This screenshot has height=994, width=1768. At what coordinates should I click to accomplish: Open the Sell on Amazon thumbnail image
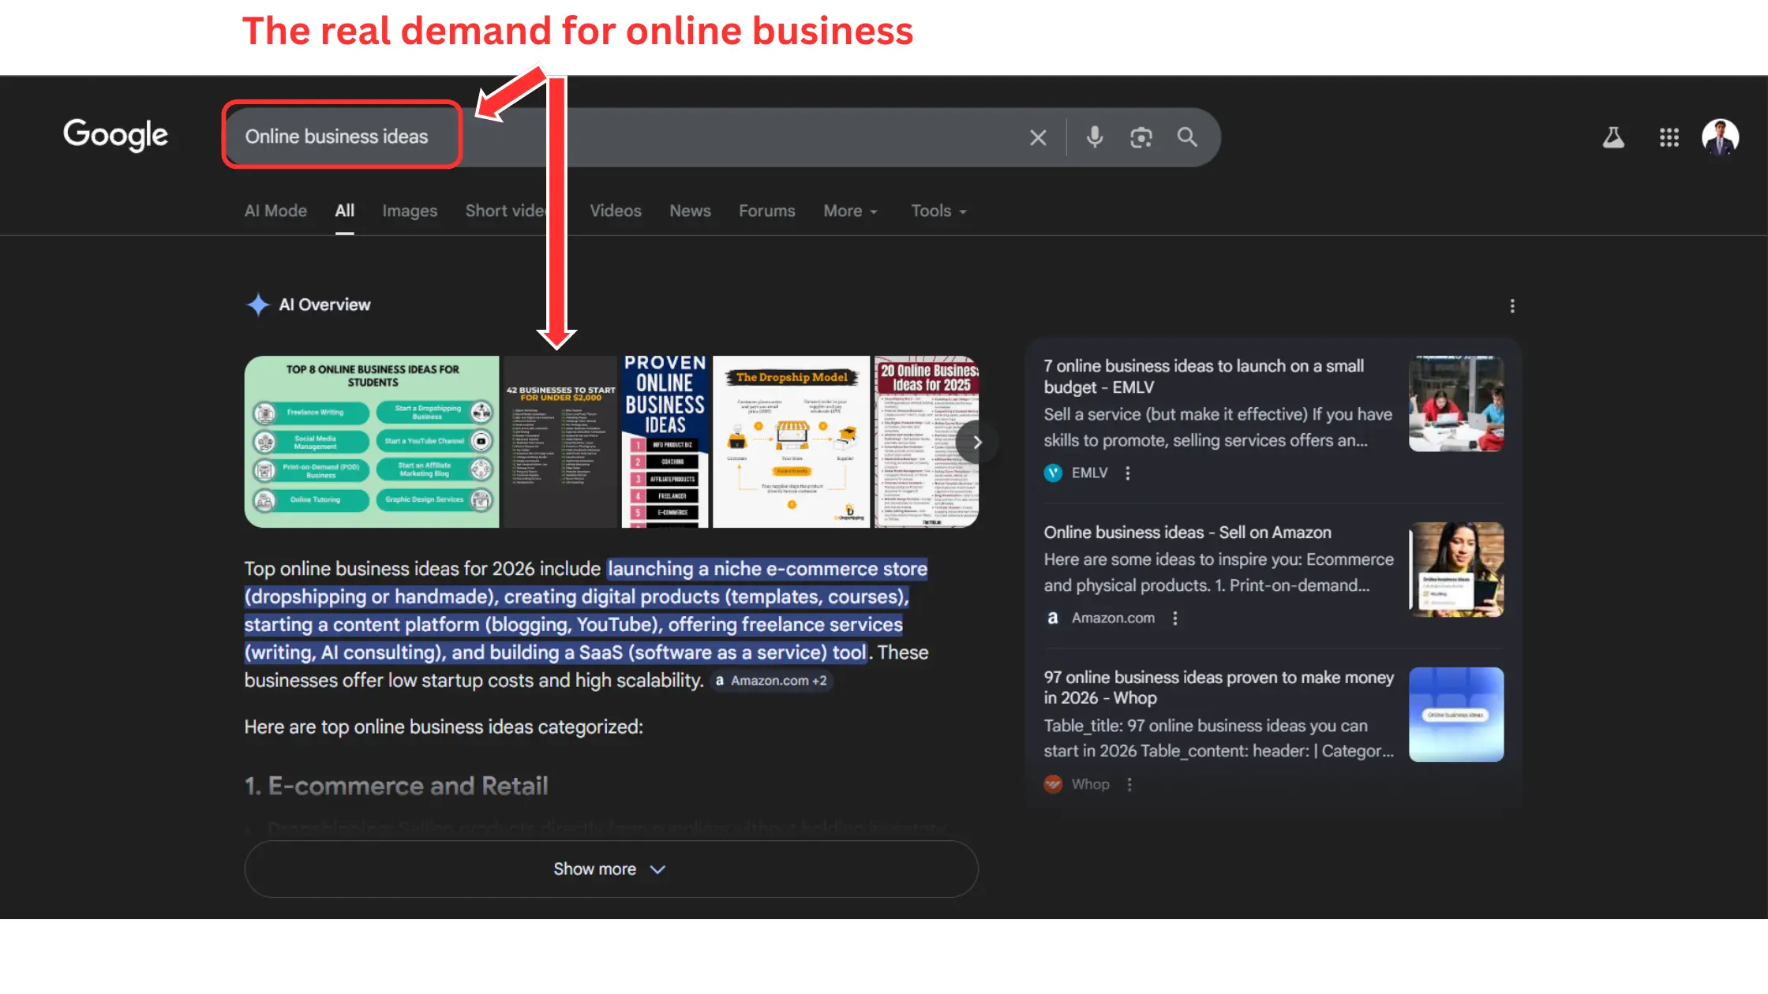1456,570
